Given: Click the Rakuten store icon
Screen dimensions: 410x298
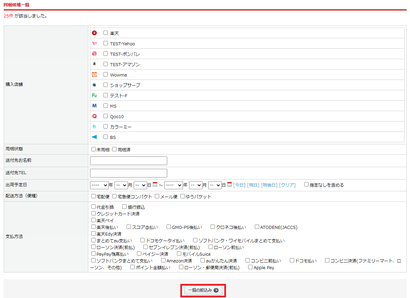Looking at the screenshot, I should point(94,33).
